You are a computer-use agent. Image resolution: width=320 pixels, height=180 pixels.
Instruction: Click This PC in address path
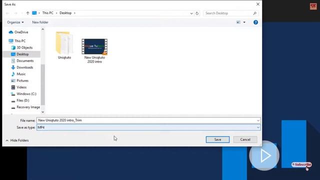click(48, 13)
